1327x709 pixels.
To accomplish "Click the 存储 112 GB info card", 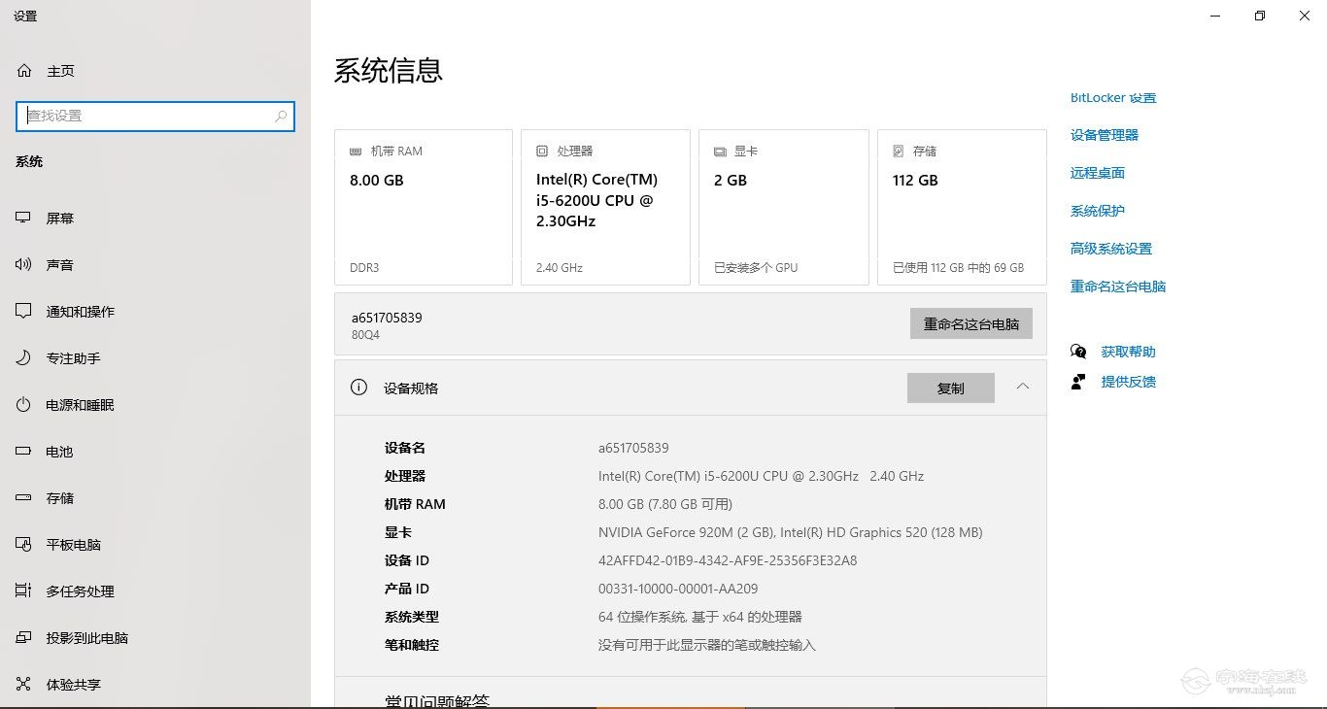I will pyautogui.click(x=961, y=208).
